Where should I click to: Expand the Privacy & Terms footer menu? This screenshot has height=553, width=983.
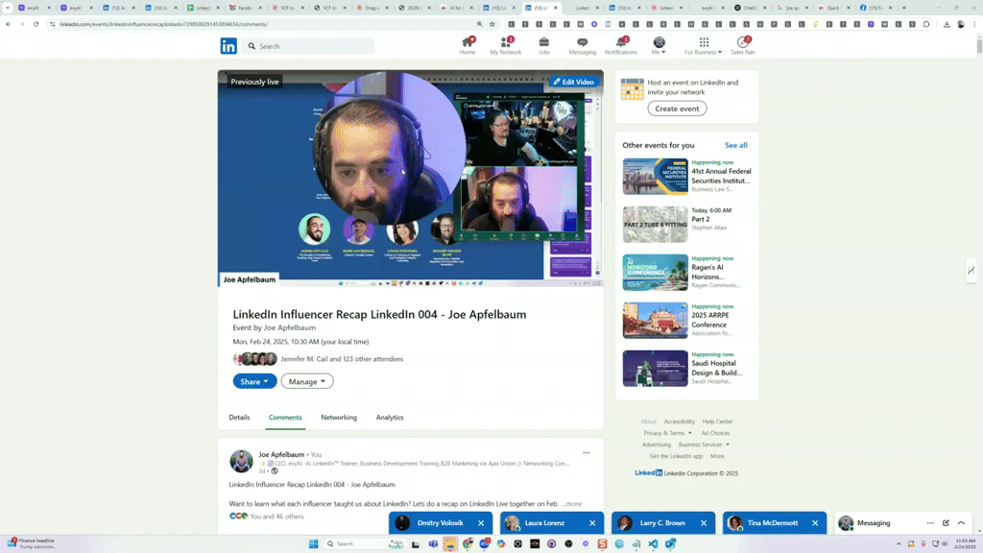pos(668,433)
